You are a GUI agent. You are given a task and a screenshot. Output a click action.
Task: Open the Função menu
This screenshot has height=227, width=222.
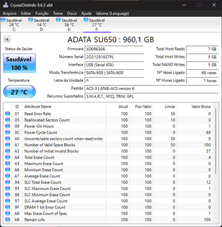pyautogui.click(x=42, y=14)
